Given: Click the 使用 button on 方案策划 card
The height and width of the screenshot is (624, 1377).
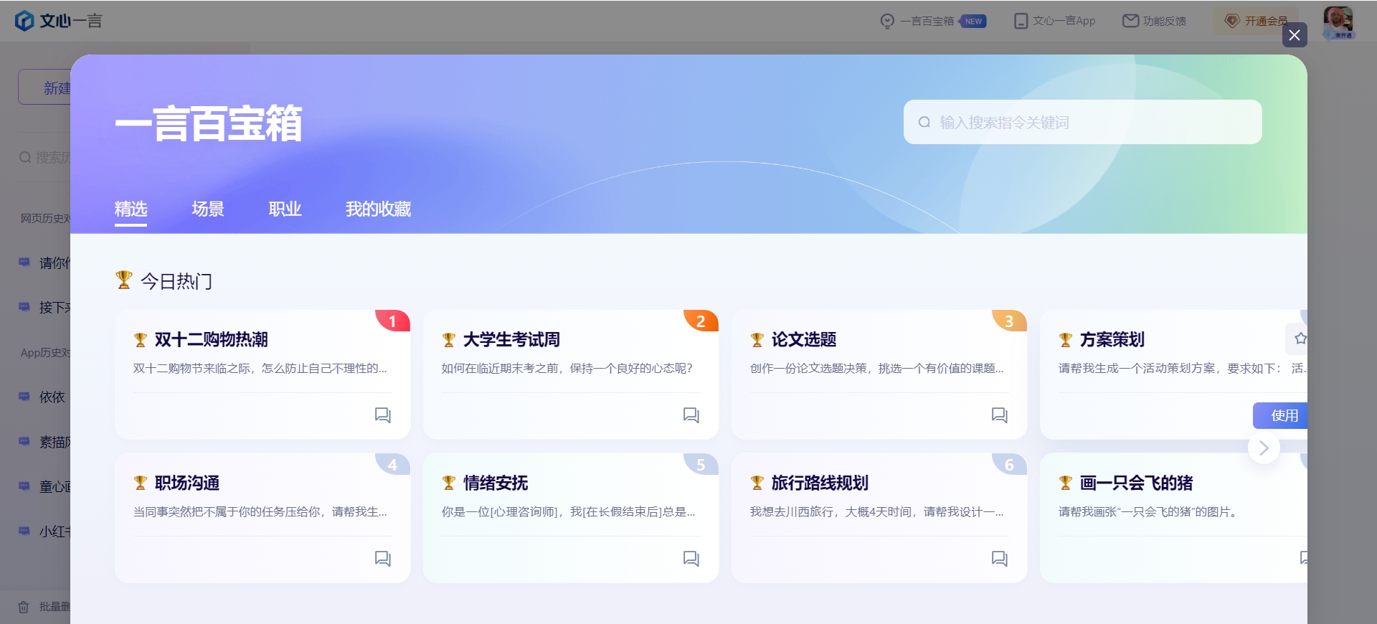Looking at the screenshot, I should [1280, 415].
